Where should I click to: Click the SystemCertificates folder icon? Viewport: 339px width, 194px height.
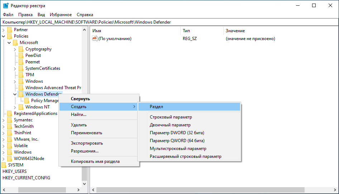[21, 68]
